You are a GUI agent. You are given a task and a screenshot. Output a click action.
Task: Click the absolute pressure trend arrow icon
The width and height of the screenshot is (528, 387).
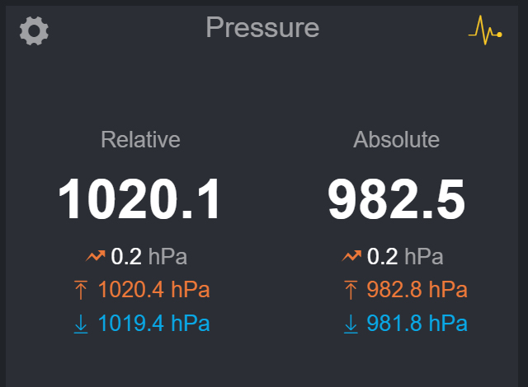(351, 256)
